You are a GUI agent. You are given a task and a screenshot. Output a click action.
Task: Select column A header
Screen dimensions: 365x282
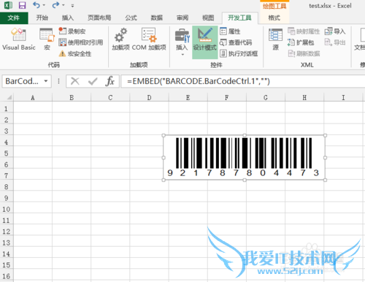[33, 98]
